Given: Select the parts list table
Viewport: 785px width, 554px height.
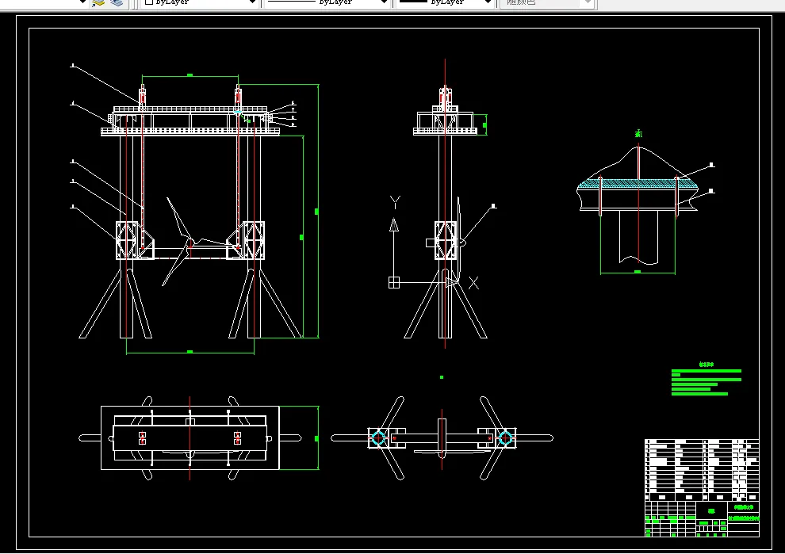Looking at the screenshot, I should (x=702, y=468).
